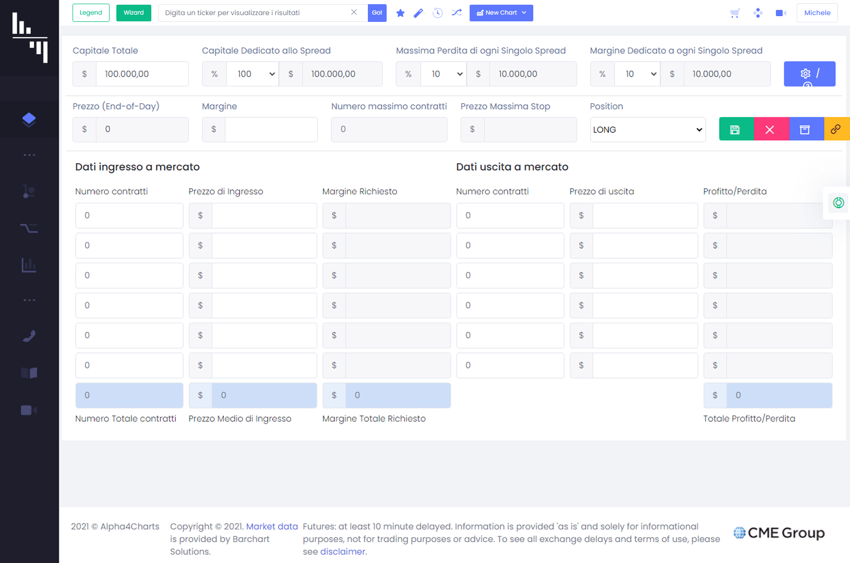Click the green save floppy disk button
The height and width of the screenshot is (563, 850).
tap(736, 129)
